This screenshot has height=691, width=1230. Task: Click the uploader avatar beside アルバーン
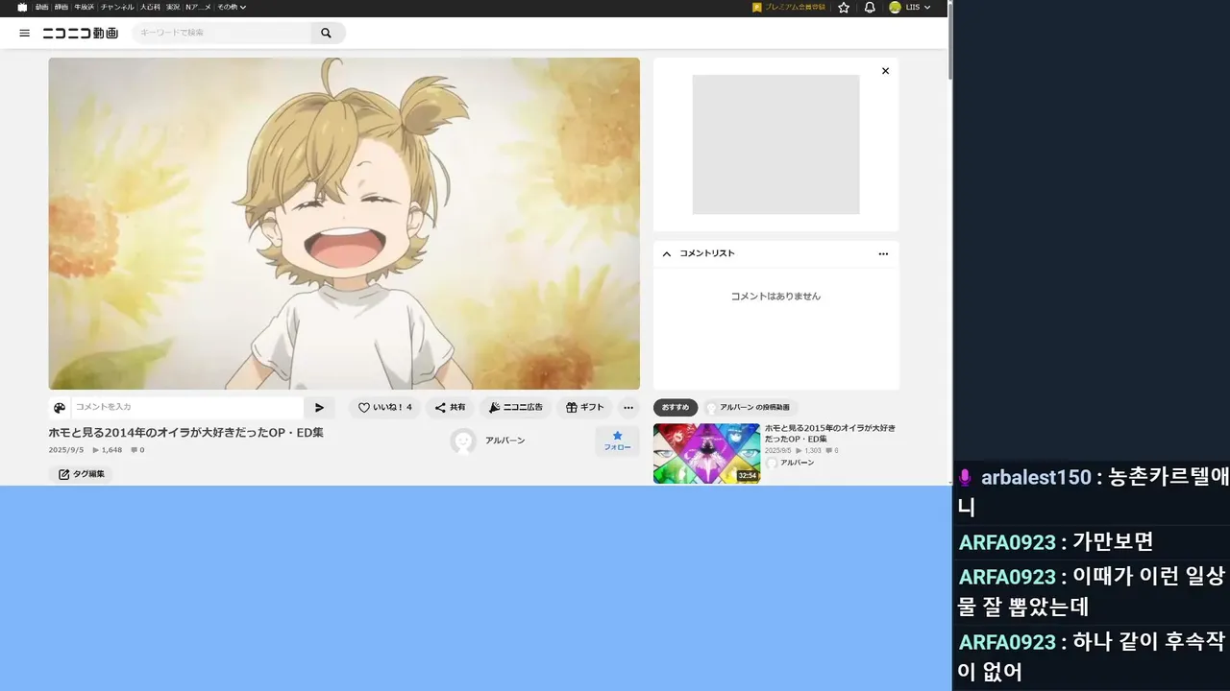coord(463,441)
